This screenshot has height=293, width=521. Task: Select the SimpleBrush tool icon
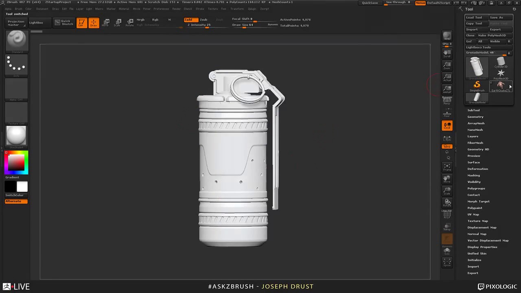(x=477, y=84)
